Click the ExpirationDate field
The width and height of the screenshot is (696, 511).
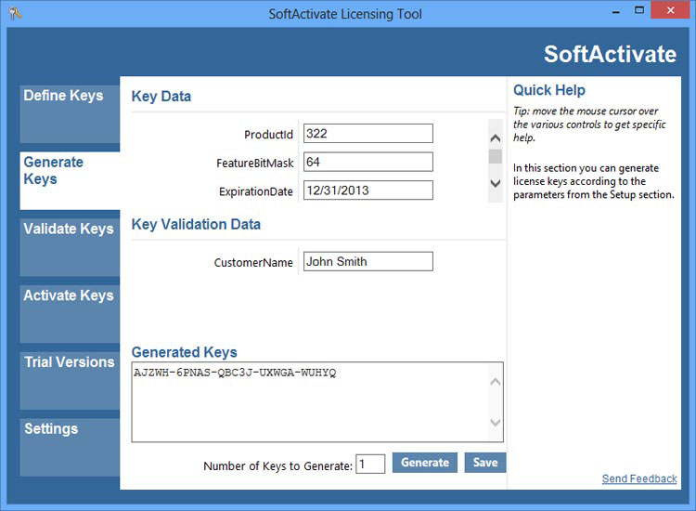point(367,190)
